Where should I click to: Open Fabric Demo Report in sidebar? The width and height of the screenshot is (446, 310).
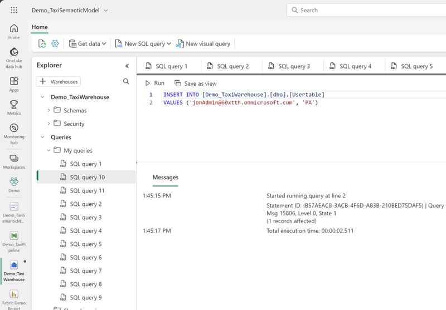point(14,299)
